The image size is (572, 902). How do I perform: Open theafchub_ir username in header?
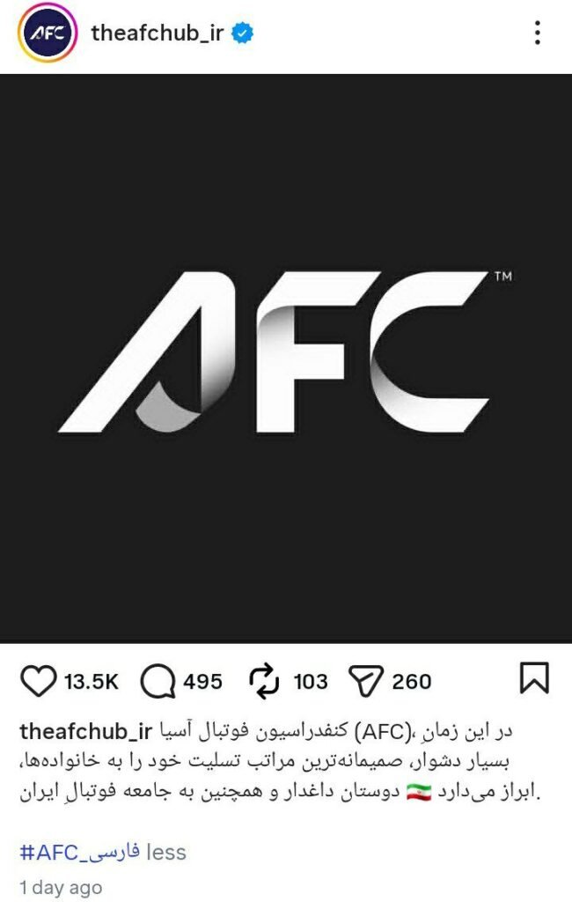point(157,33)
